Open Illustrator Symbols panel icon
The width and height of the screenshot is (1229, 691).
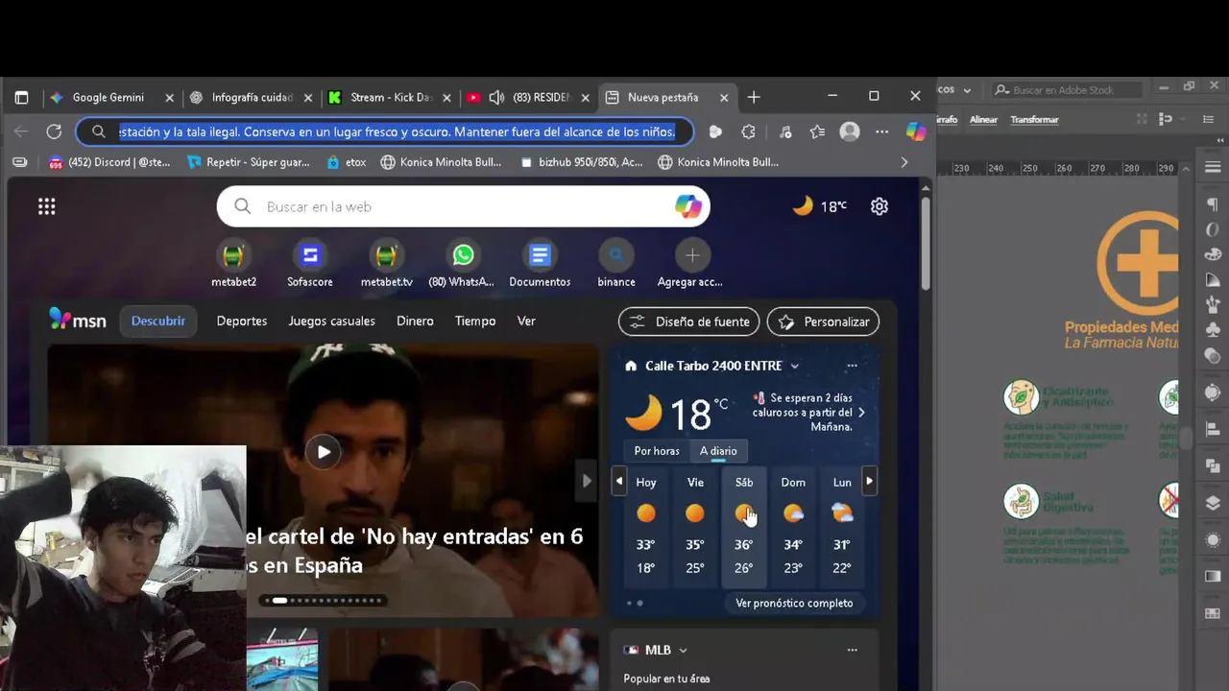pos(1213,330)
